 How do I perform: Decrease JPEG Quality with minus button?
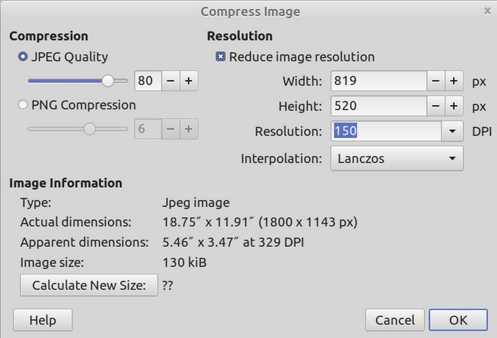[170, 81]
